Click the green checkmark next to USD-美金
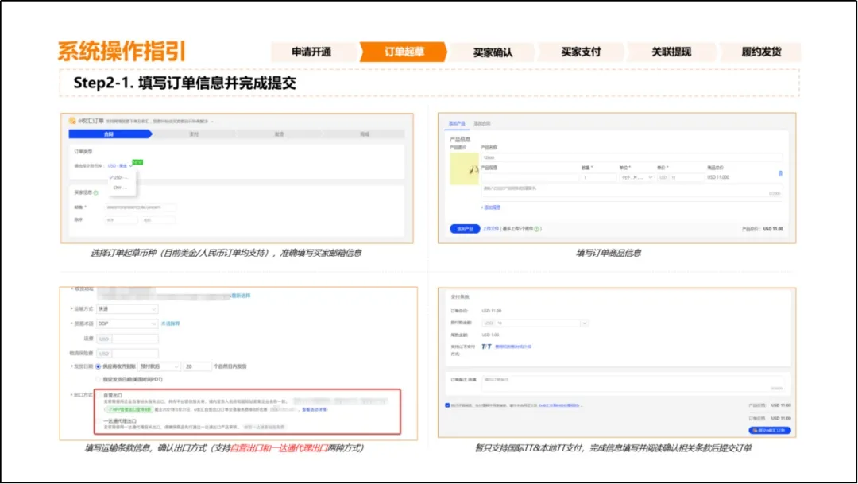The height and width of the screenshot is (484, 858). point(130,165)
